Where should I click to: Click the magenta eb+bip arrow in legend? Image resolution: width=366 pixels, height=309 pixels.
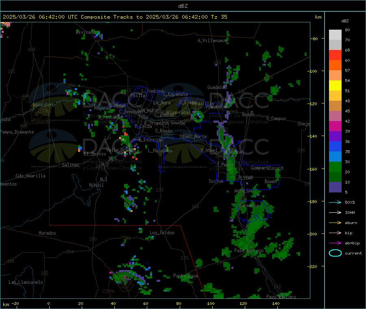(335, 243)
